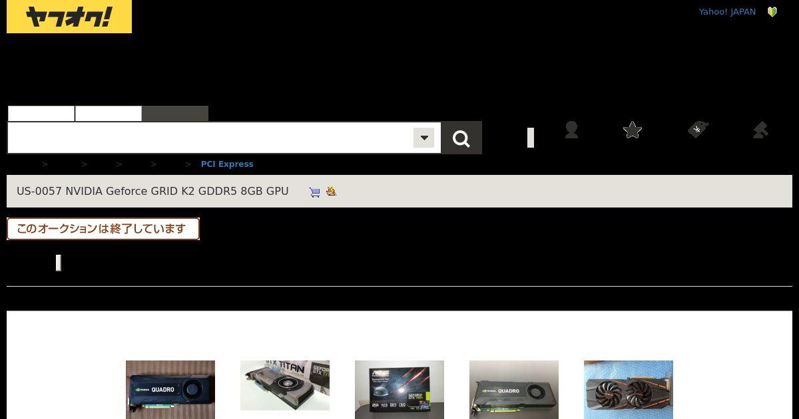799x419 pixels.
Task: Focus the auction search input field
Action: pyautogui.click(x=211, y=138)
